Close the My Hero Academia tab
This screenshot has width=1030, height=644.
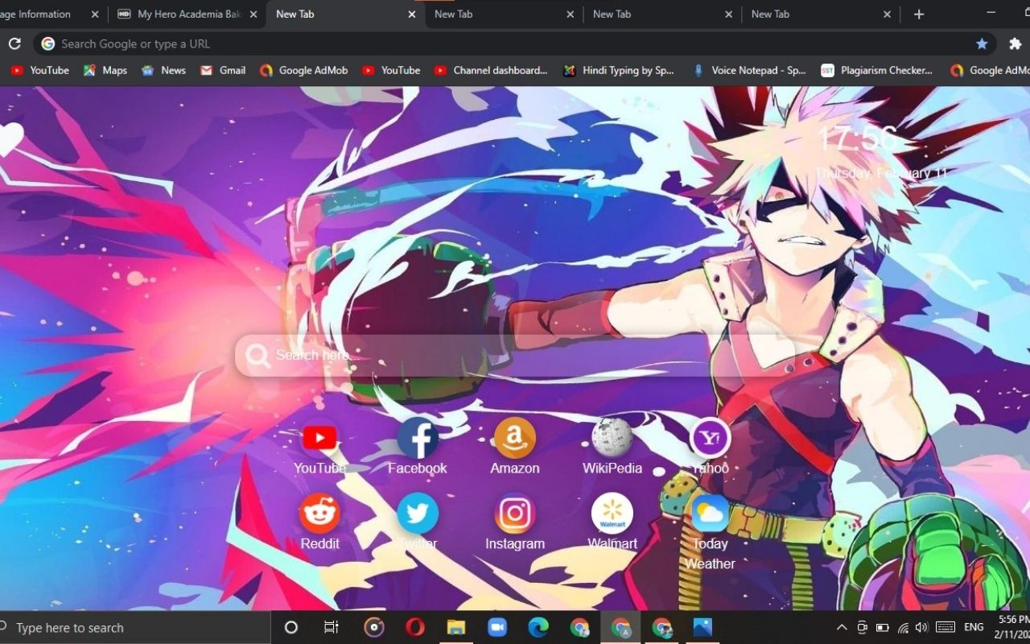click(x=253, y=14)
